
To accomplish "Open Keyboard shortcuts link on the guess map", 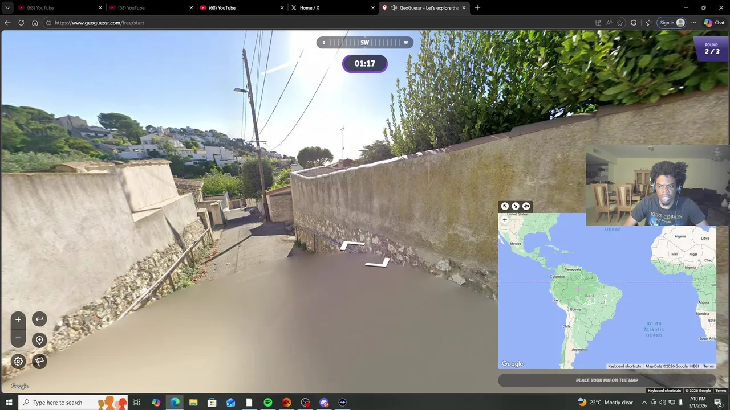I will pos(624,366).
